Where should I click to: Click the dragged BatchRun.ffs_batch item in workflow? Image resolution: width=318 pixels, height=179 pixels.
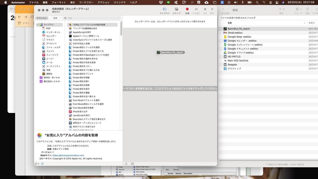click(x=171, y=53)
